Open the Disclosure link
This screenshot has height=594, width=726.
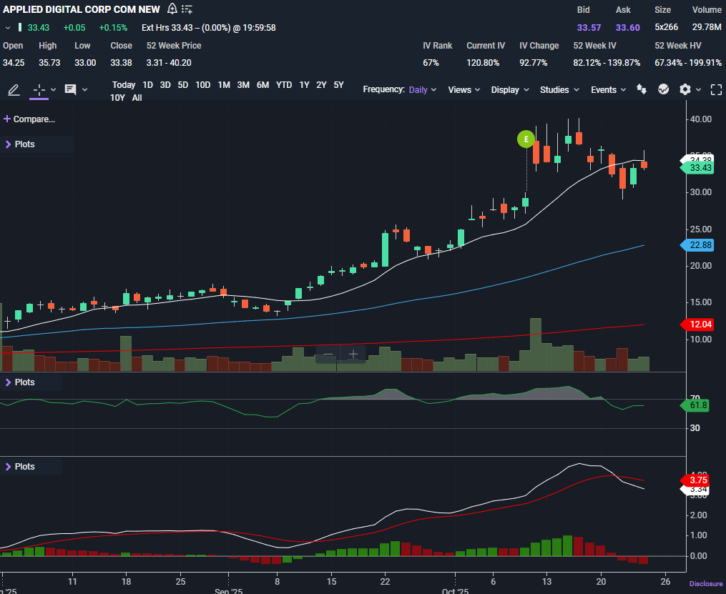pos(706,584)
